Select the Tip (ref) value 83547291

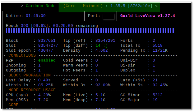pyautogui.click(x=105, y=41)
